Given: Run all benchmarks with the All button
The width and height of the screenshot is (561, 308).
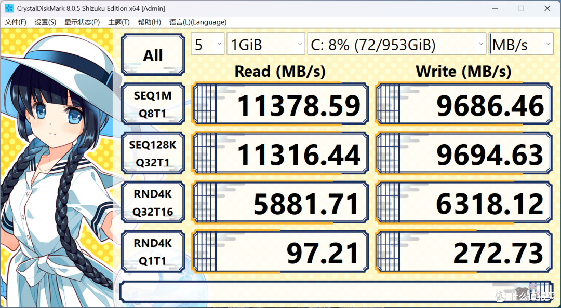Looking at the screenshot, I should click(153, 55).
